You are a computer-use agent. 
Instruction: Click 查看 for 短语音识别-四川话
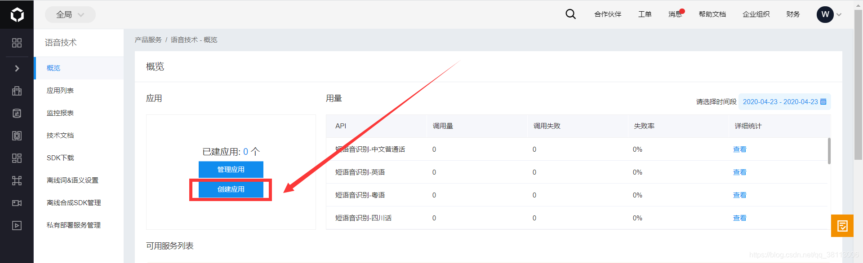coord(739,218)
